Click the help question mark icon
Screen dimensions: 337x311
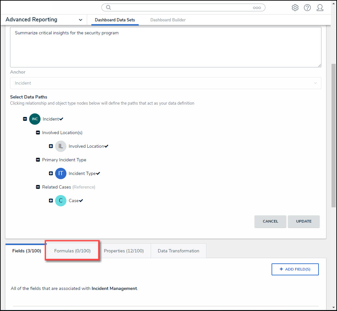click(307, 8)
